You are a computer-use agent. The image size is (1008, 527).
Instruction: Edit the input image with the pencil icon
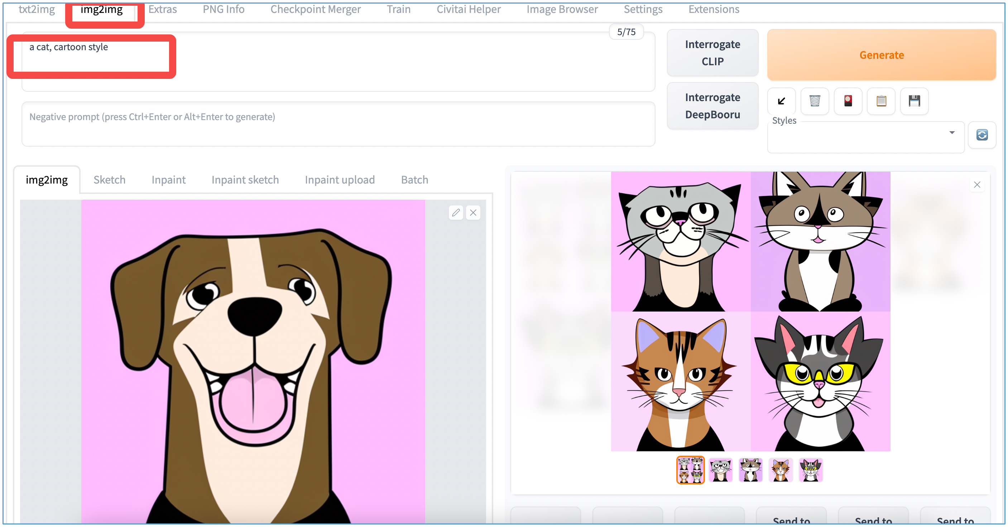456,213
